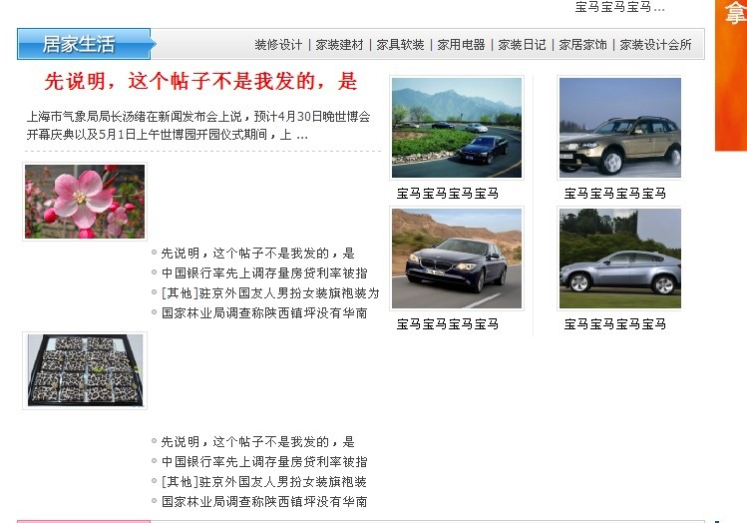Viewport: 747px width, 523px height.
Task: Click the summary text about 上海市气象局局长汤绪
Action: [x=198, y=126]
